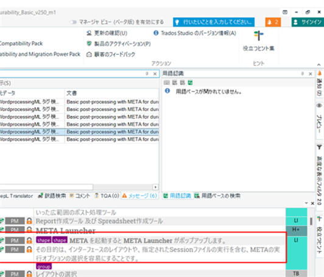Click the purple 'group' tag
Viewport: 324px width, 277px height.
pos(44,267)
